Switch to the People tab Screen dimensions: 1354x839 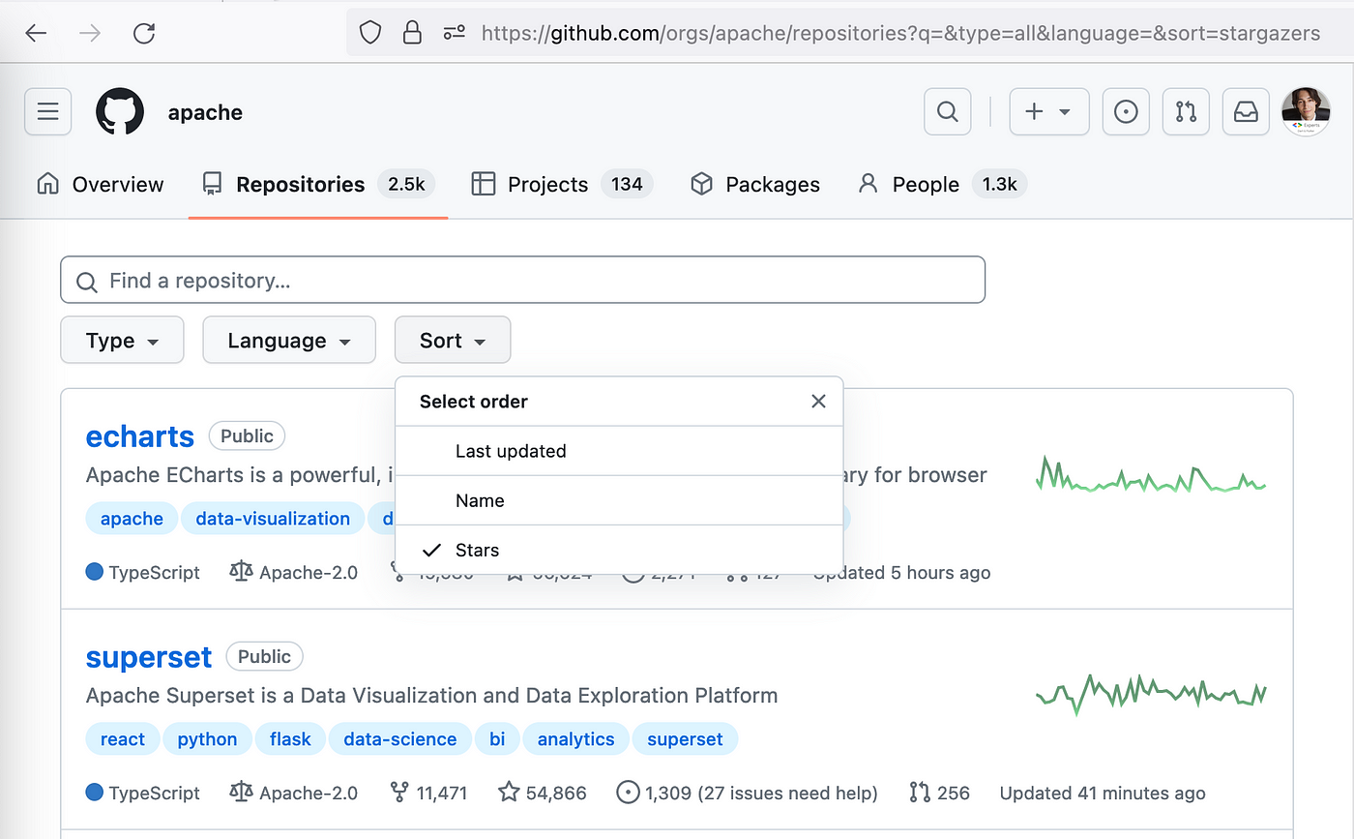tap(926, 185)
